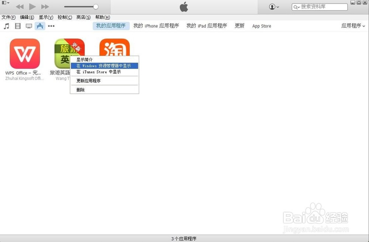Select the Apps library icon
This screenshot has height=242, width=369.
[40, 26]
